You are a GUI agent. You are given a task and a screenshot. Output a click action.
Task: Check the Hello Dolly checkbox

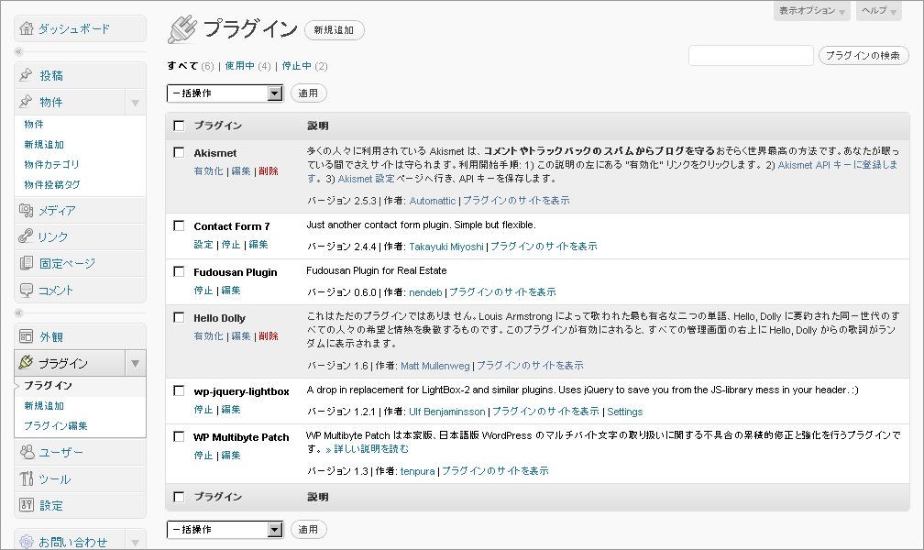179,317
